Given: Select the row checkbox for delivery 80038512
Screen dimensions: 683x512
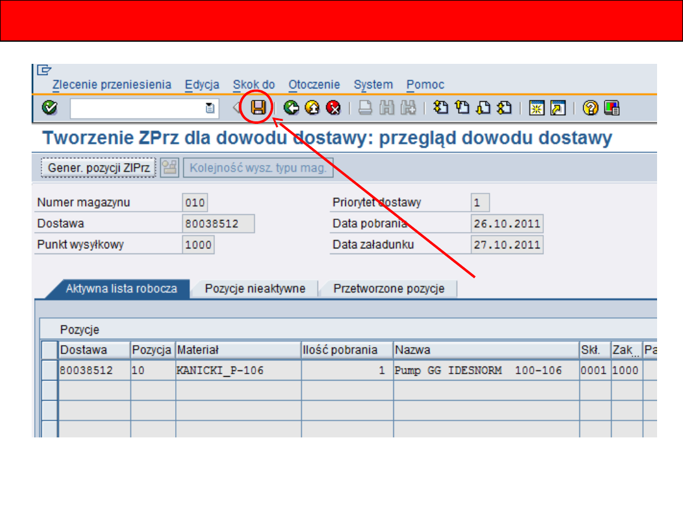Looking at the screenshot, I should pos(49,370).
